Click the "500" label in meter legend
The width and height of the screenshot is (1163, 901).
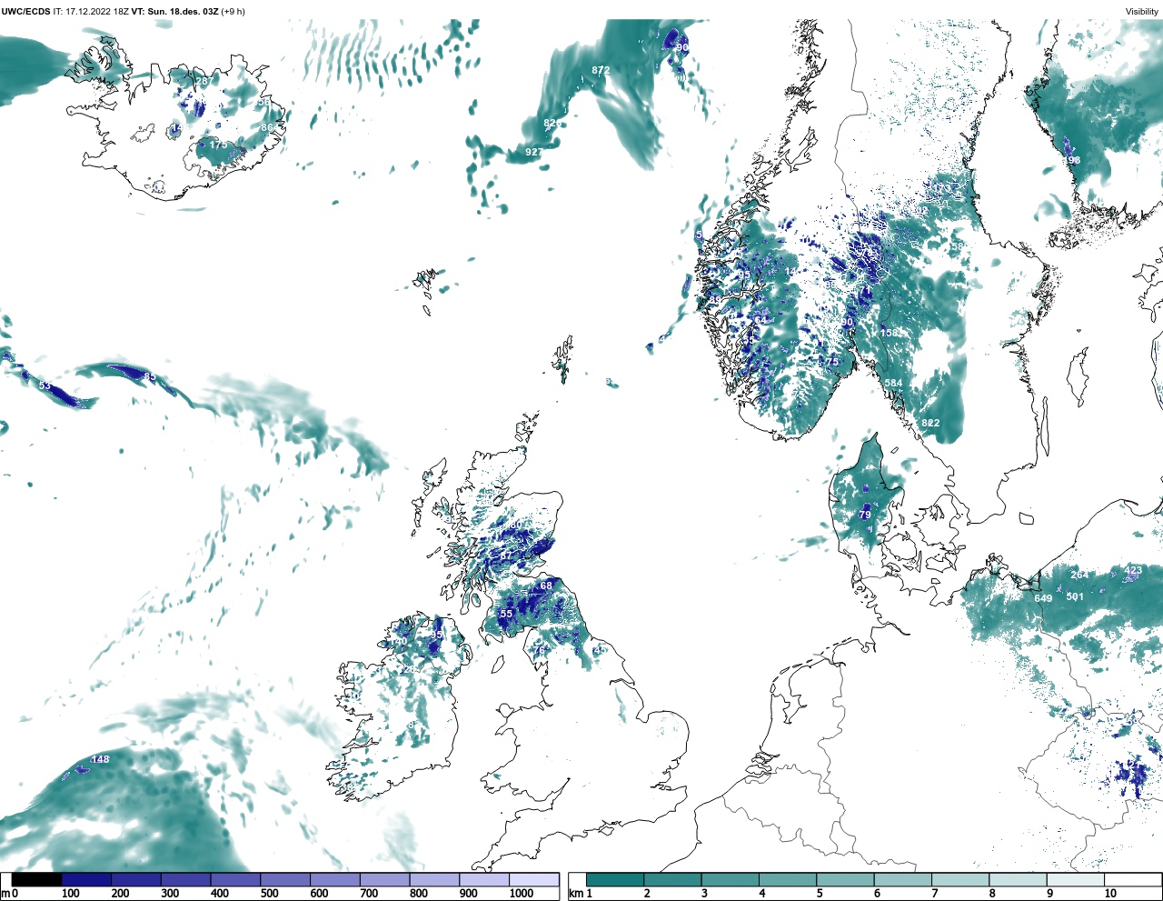269,894
